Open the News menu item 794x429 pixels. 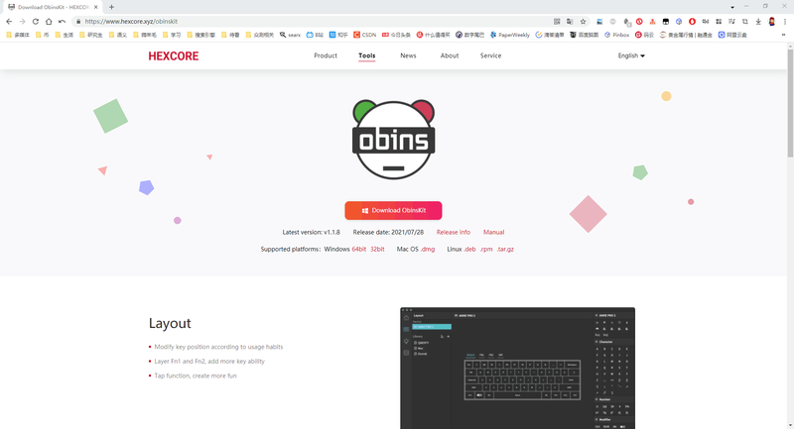pos(408,55)
